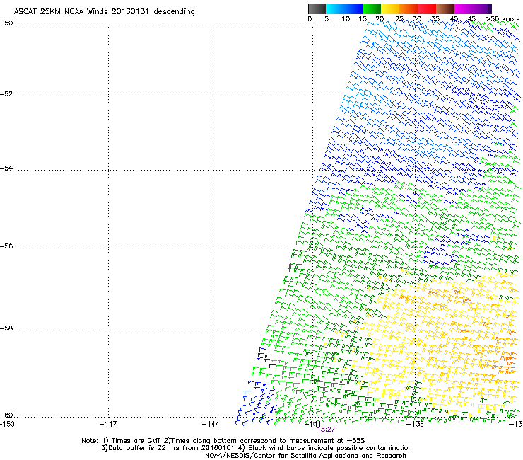
Task: Click the red 30–35 knots legend swatch
Action: coord(428,8)
